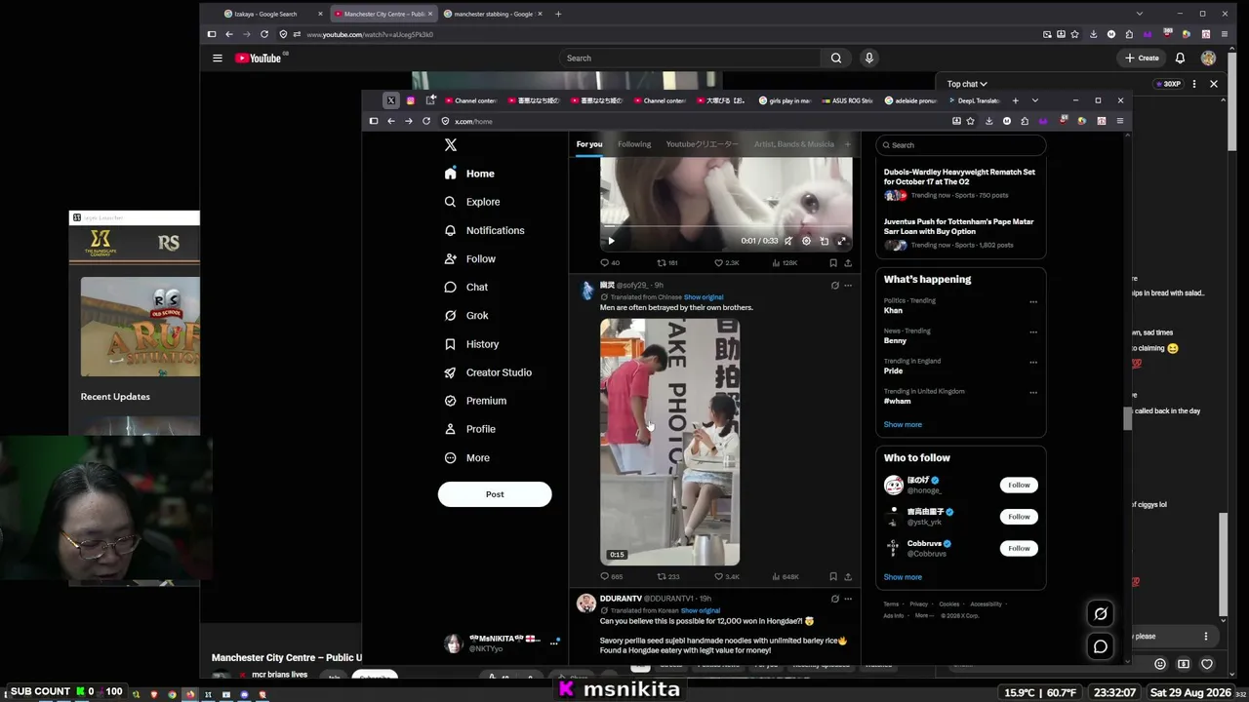Image resolution: width=1249 pixels, height=702 pixels.
Task: Show more under Who to follow
Action: (x=903, y=577)
